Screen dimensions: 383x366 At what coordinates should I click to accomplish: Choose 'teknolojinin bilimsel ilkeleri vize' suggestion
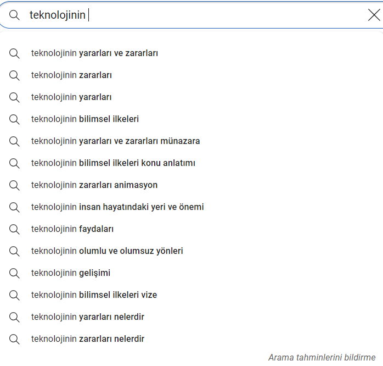(94, 295)
